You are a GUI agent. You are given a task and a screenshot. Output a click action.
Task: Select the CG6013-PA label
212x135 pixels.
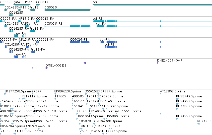[x=45, y=39]
